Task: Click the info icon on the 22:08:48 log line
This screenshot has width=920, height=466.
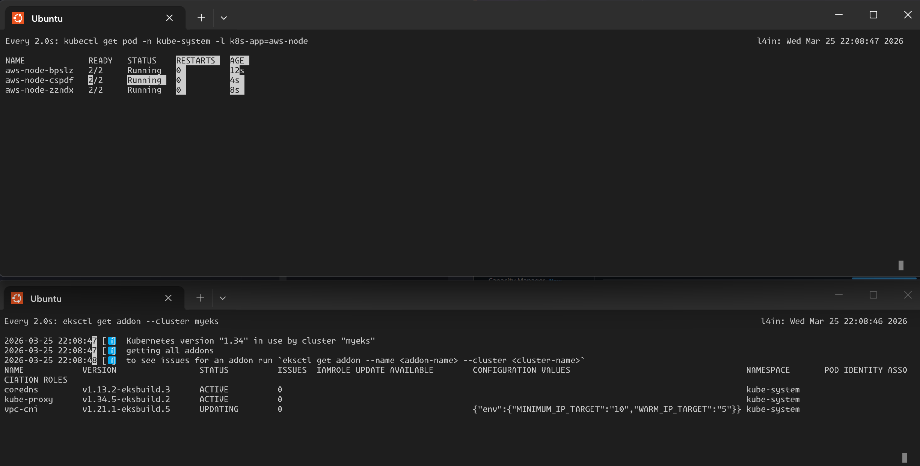Action: tap(111, 360)
